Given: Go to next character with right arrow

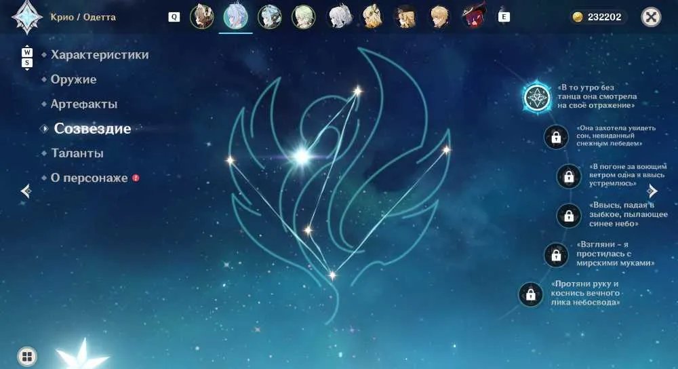Looking at the screenshot, I should point(652,191).
